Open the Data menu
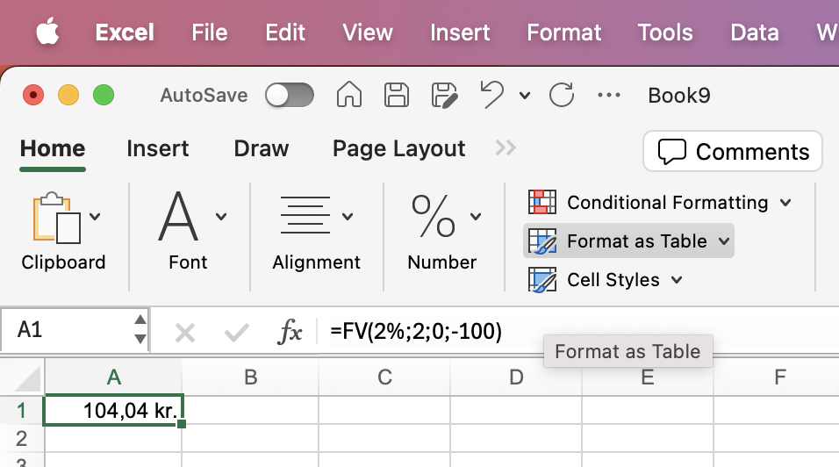The image size is (839, 467). (755, 32)
